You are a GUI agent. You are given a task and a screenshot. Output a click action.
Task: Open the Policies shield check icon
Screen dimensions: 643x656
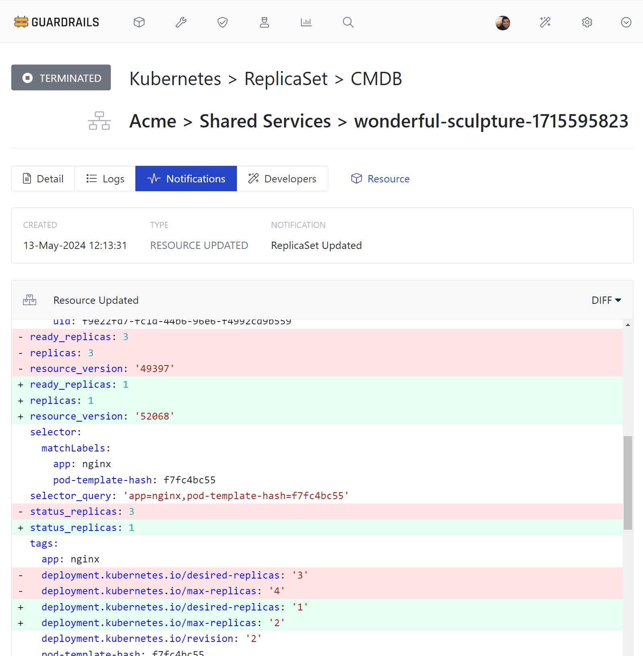tap(222, 22)
